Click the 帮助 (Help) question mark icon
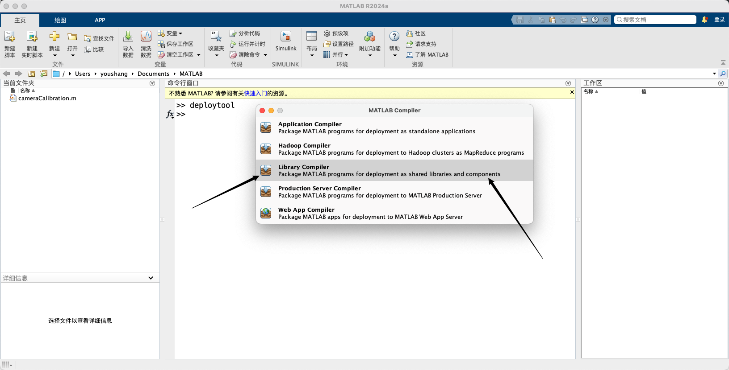 coord(394,37)
